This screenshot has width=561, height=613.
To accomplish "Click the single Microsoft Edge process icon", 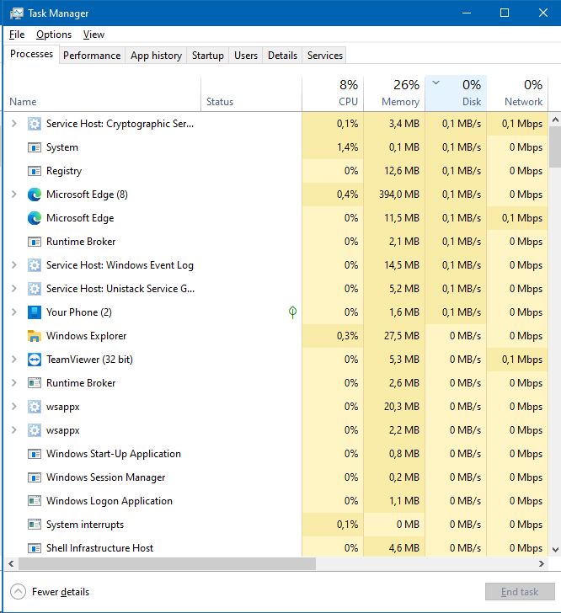I will 35,218.
